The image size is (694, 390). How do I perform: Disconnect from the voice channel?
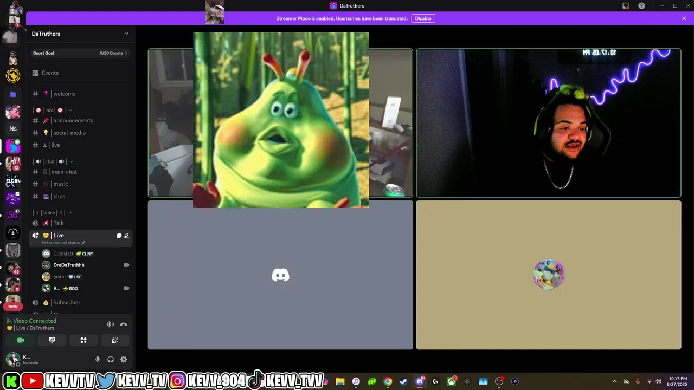pos(124,324)
